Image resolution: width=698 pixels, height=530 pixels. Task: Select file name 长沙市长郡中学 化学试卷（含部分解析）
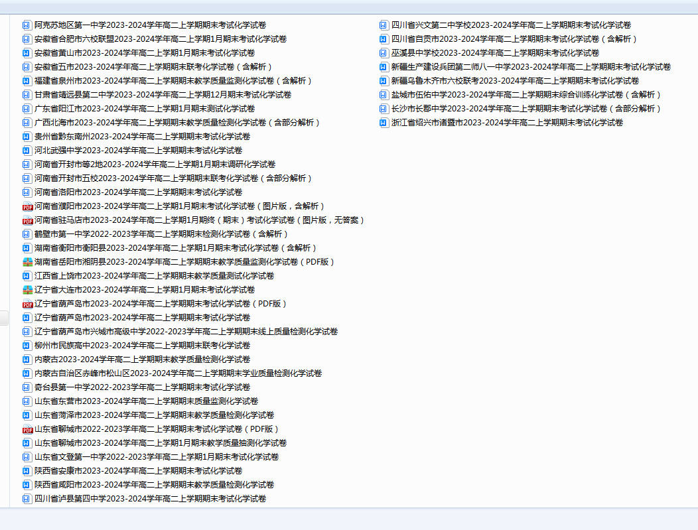[x=526, y=109]
